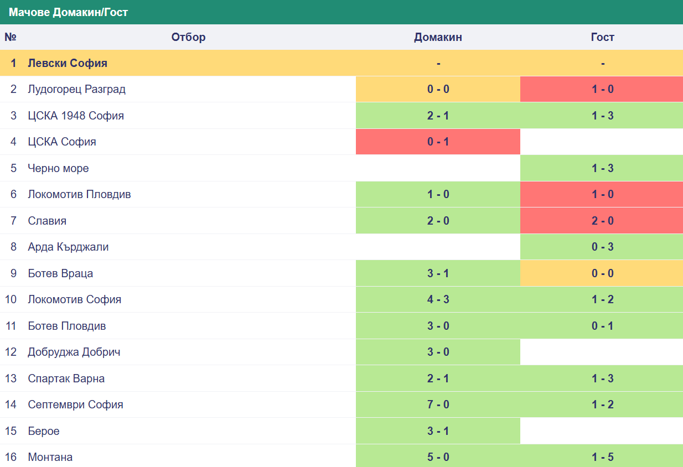Click home score 3 - 1 for Ботев Враца

[x=438, y=273]
